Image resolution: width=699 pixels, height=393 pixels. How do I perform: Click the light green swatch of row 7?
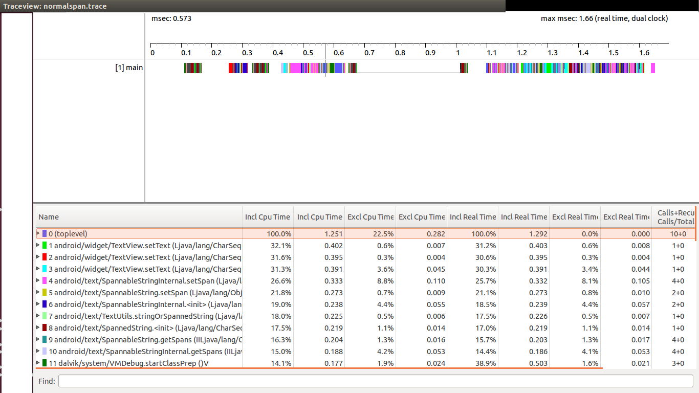tap(45, 316)
